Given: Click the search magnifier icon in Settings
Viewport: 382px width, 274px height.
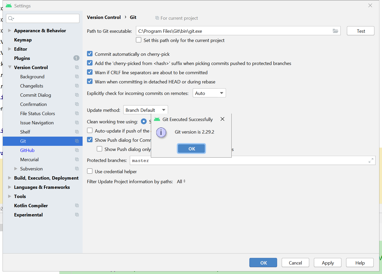Looking at the screenshot, I should pyautogui.click(x=11, y=18).
